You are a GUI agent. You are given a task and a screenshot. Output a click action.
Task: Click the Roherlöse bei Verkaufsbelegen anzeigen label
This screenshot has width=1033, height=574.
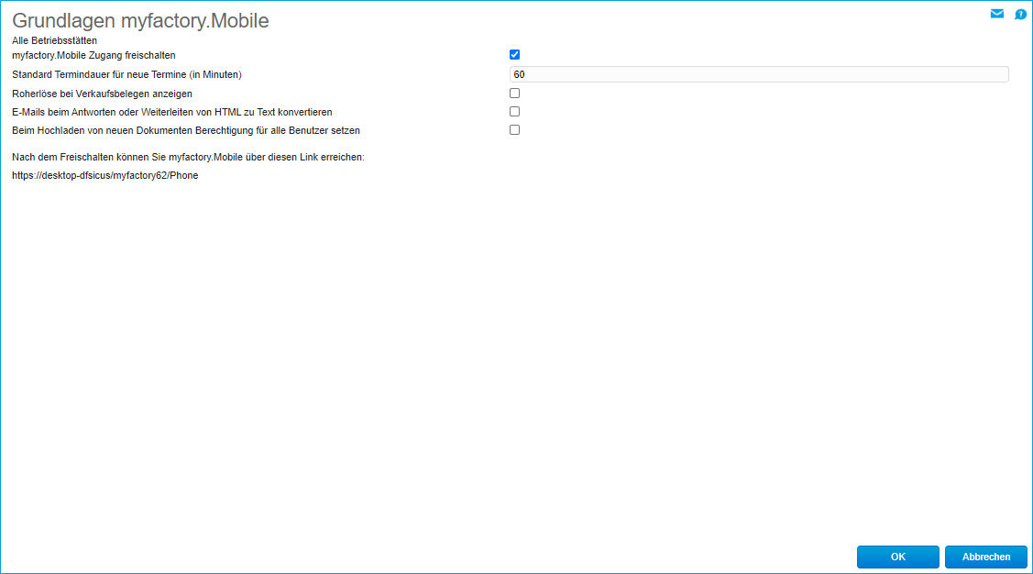point(102,94)
